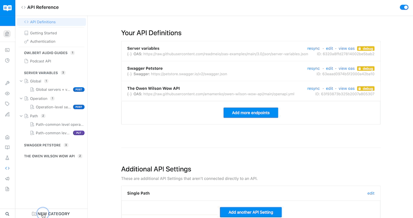This screenshot has height=218, width=413.
Task: Collapse the Global folder chevron
Action: pos(21,81)
